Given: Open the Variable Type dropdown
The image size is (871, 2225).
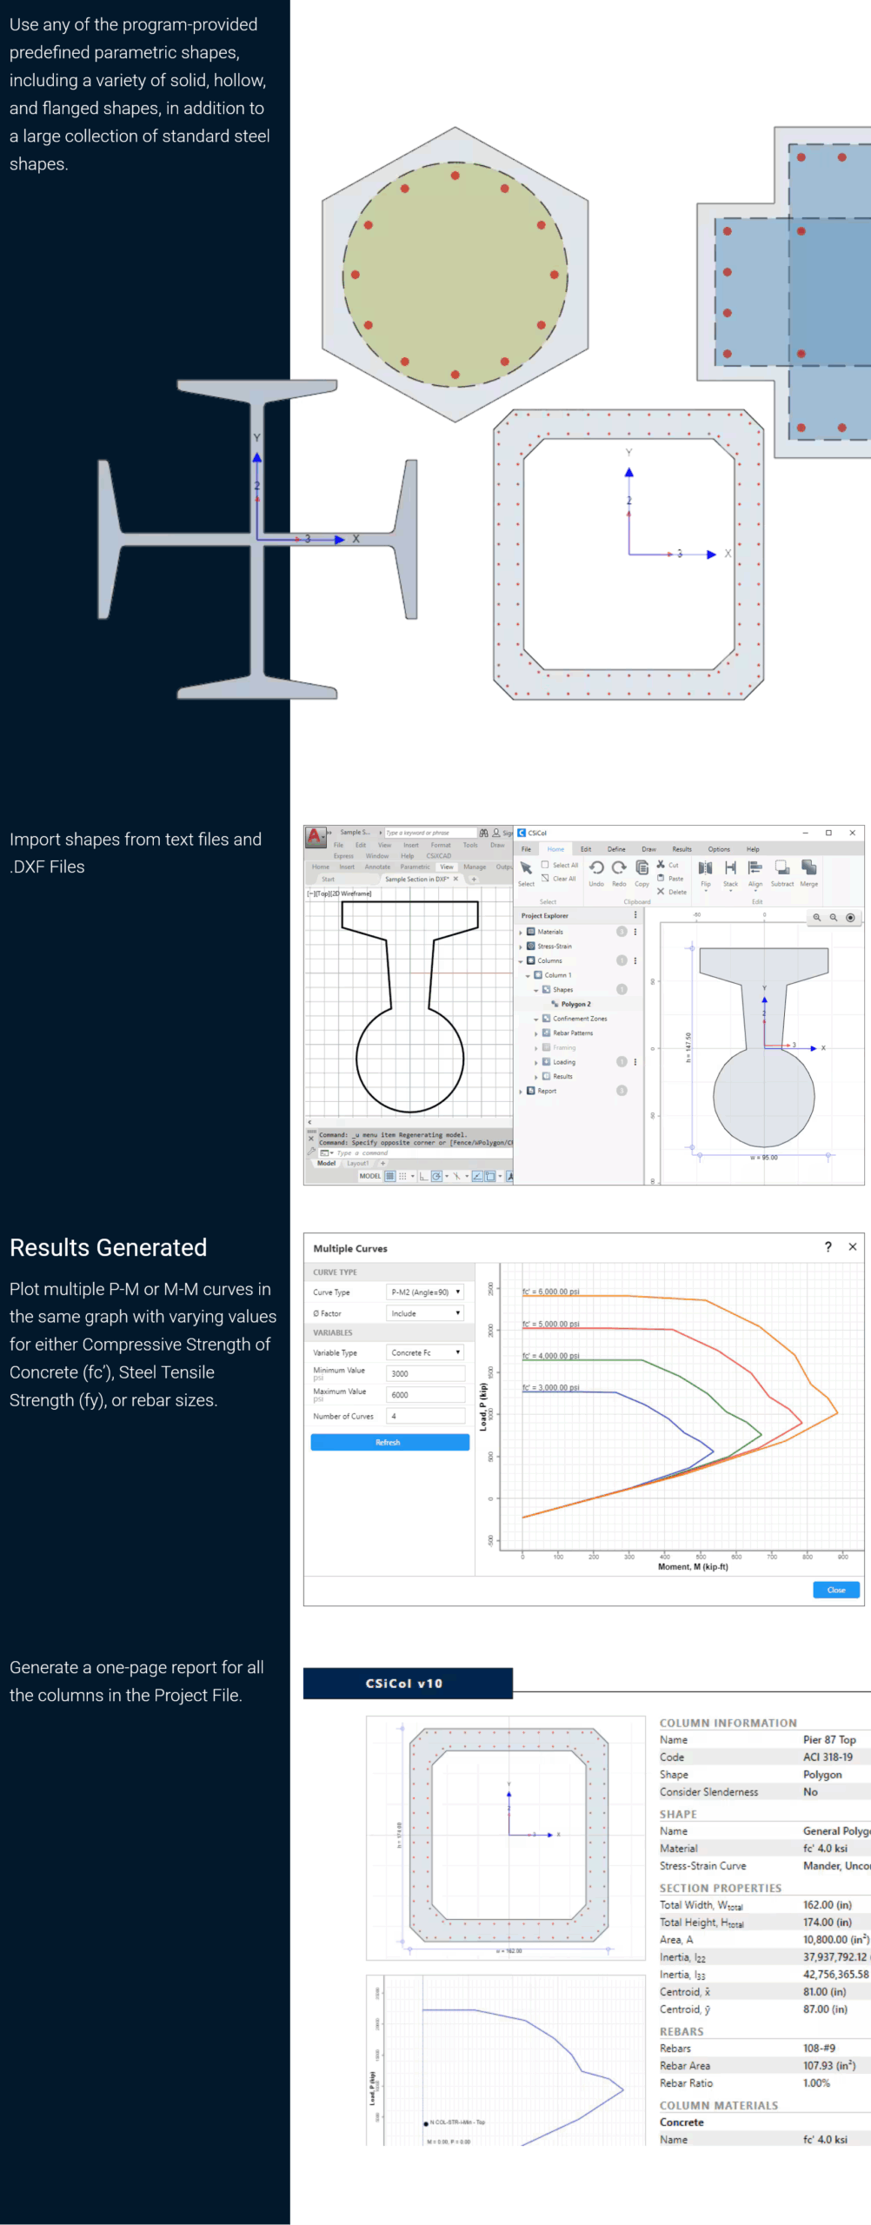Looking at the screenshot, I should click(425, 1352).
